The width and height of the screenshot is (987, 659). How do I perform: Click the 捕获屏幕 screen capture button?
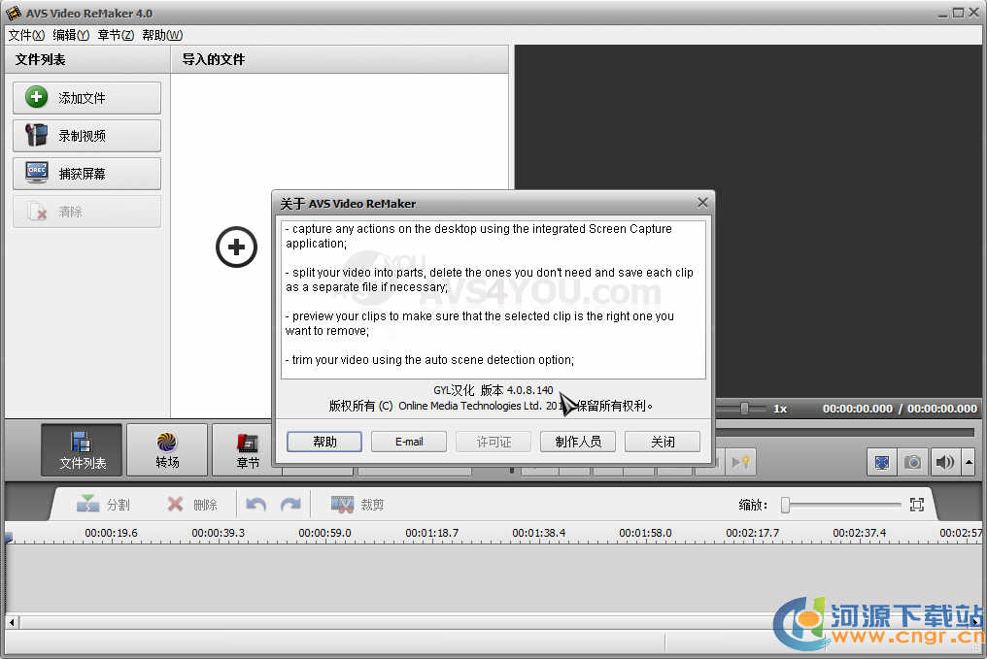[x=86, y=174]
